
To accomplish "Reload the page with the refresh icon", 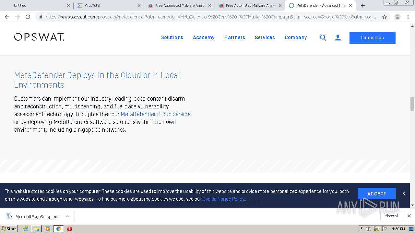I will (x=28, y=17).
